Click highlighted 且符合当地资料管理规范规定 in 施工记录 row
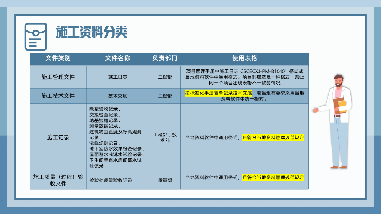The height and width of the screenshot is (214, 381). click(x=273, y=137)
